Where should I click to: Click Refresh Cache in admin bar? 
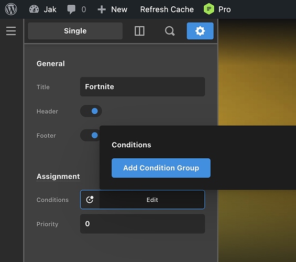[167, 9]
